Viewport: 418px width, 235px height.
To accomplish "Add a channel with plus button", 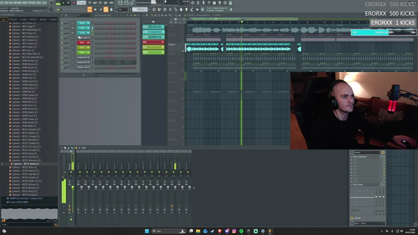I will (84, 75).
